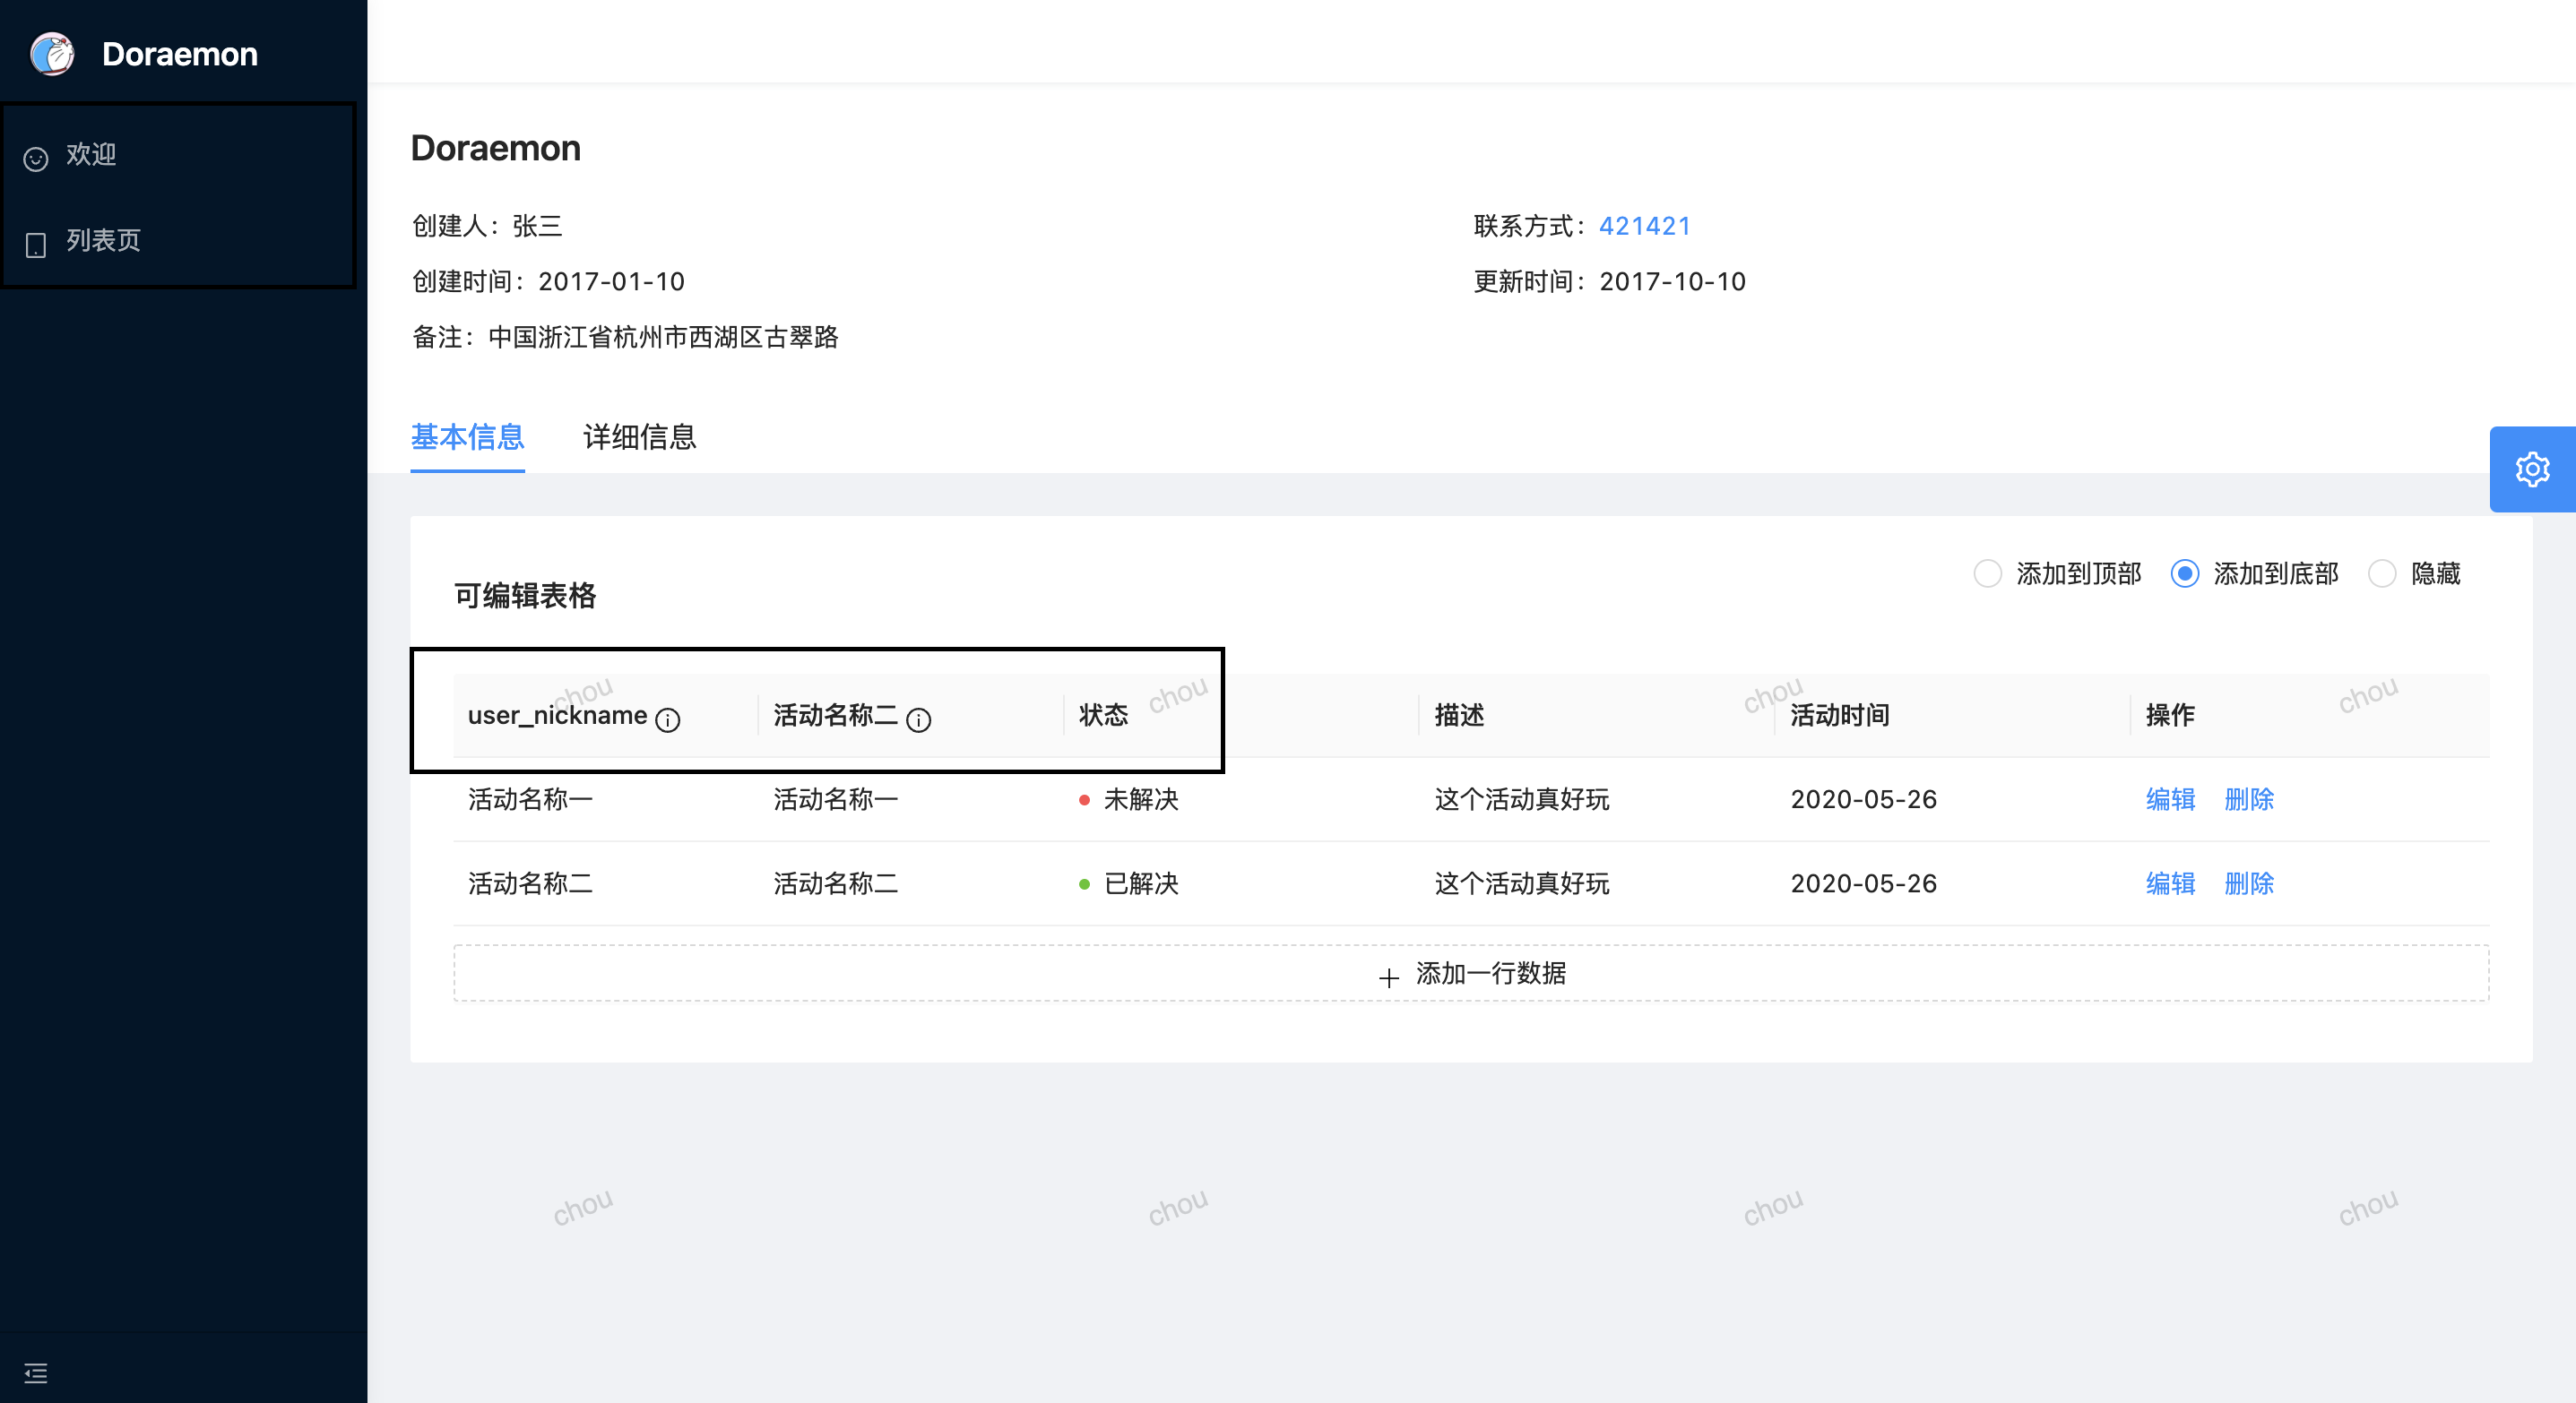Select the 添加到底部 radio option
2576x1403 pixels.
tap(2184, 573)
